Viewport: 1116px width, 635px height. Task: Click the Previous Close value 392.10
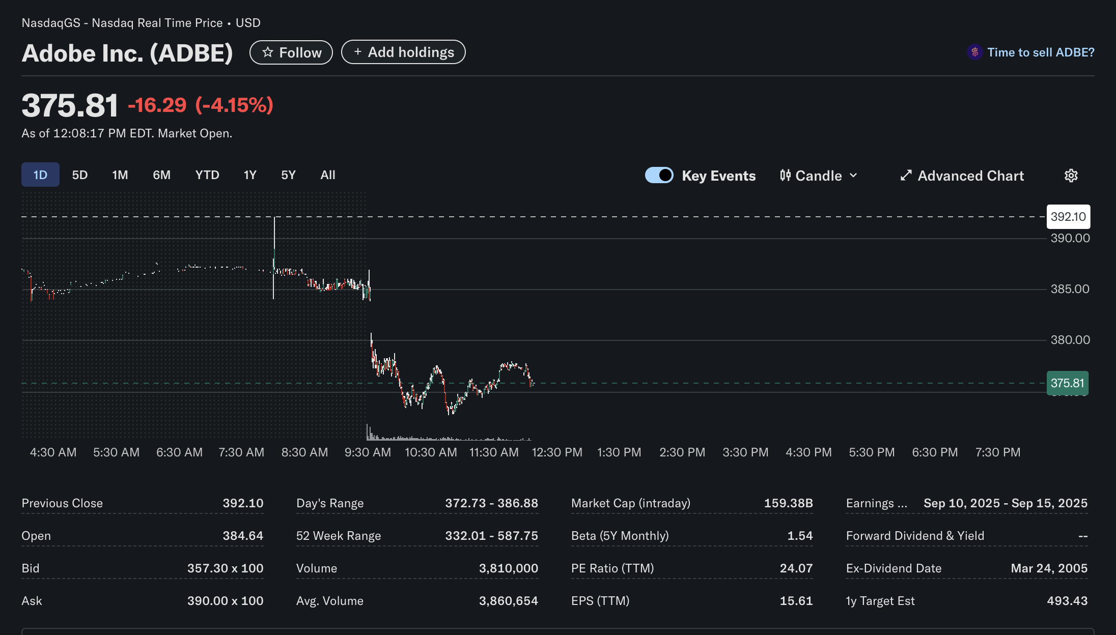(243, 503)
